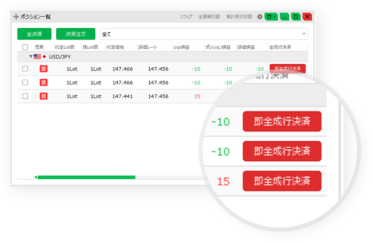Click the 残Lot数 column header
This screenshot has width=372, height=242.
(x=91, y=47)
